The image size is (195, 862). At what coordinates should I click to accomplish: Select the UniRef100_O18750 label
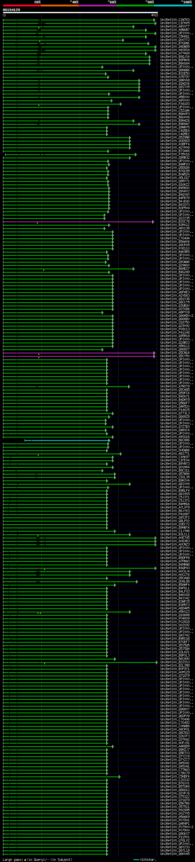[175, 322]
